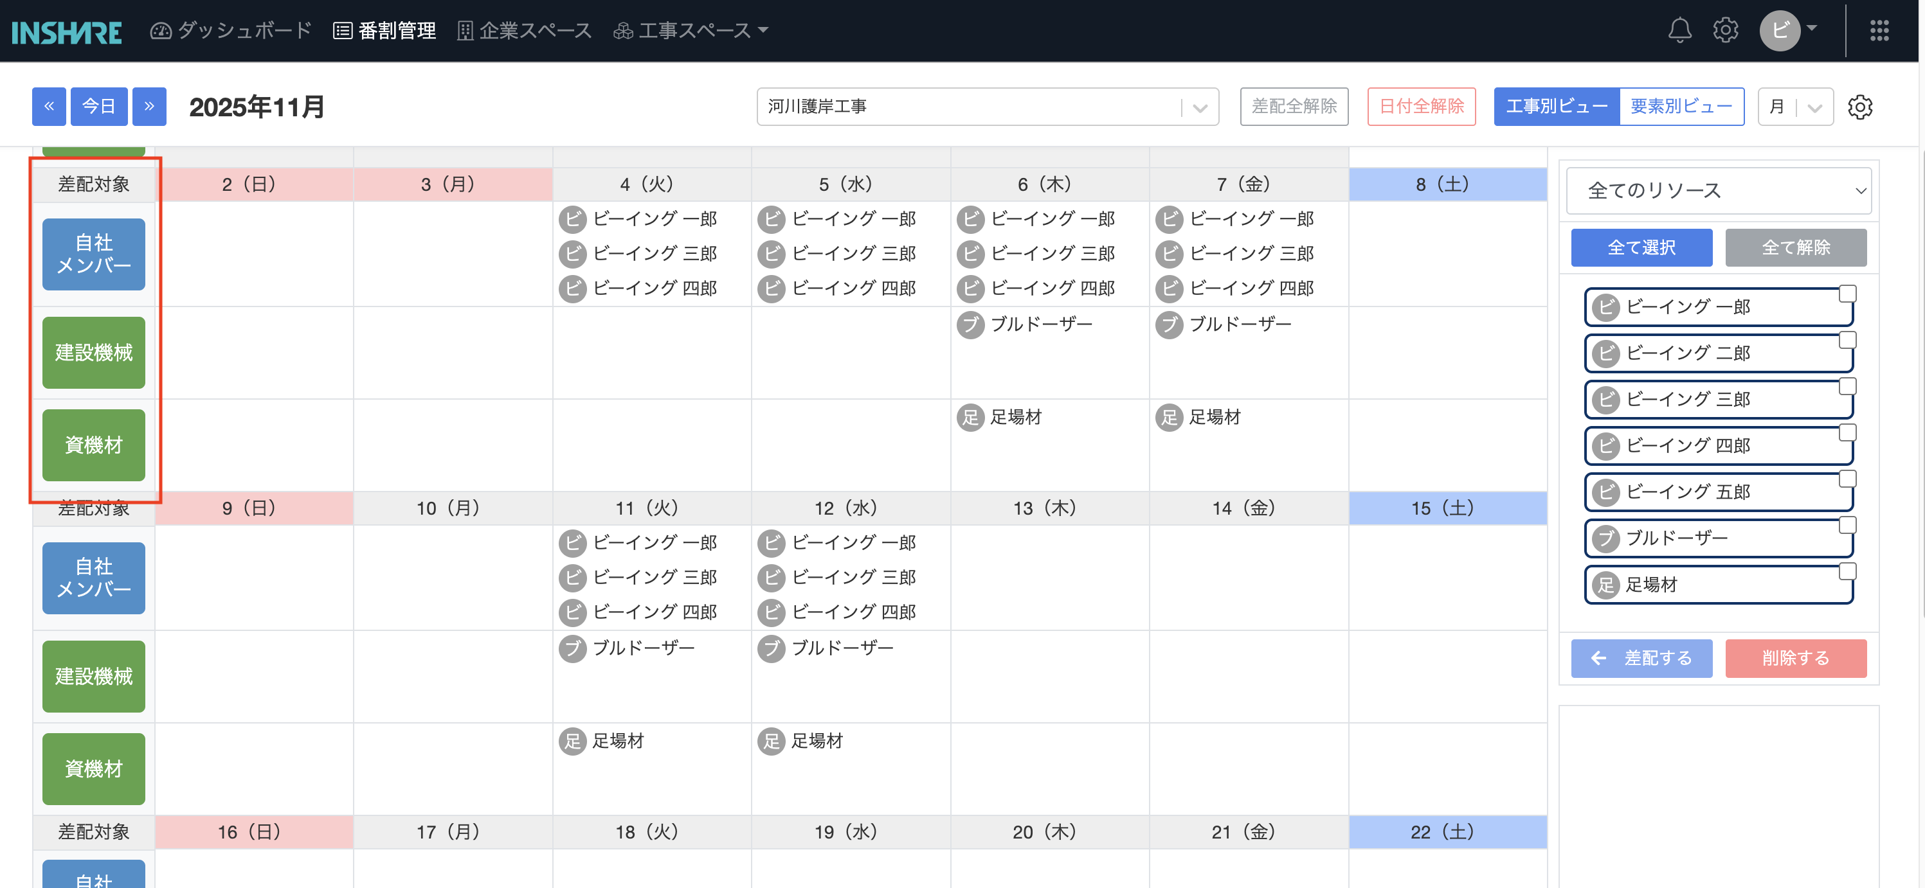The height and width of the screenshot is (888, 1925).
Task: Jump to 今日
Action: tap(98, 107)
